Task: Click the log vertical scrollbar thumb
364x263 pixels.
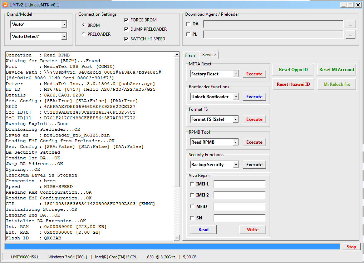Action: pos(177,122)
